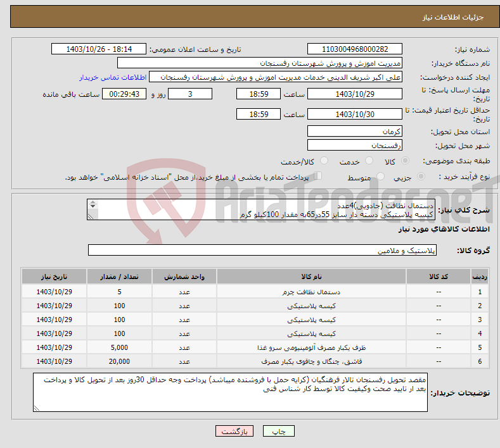
Task: Click the کد کالا column header
Action: pyautogui.click(x=439, y=277)
